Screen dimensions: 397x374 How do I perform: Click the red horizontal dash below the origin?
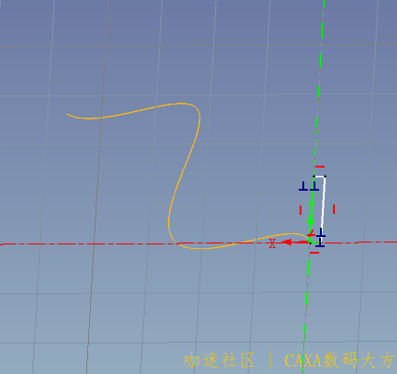click(x=314, y=253)
